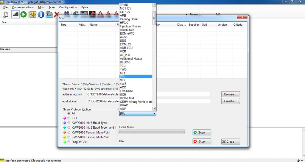Click the red X disconnect icon
Viewport: 305px width, 162px height.
(57, 14)
